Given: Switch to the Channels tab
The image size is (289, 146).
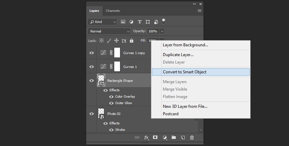Looking at the screenshot, I should click(113, 10).
